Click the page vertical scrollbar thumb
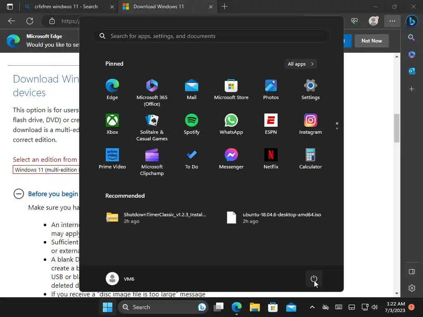This screenshot has height=317, width=423. [397, 128]
